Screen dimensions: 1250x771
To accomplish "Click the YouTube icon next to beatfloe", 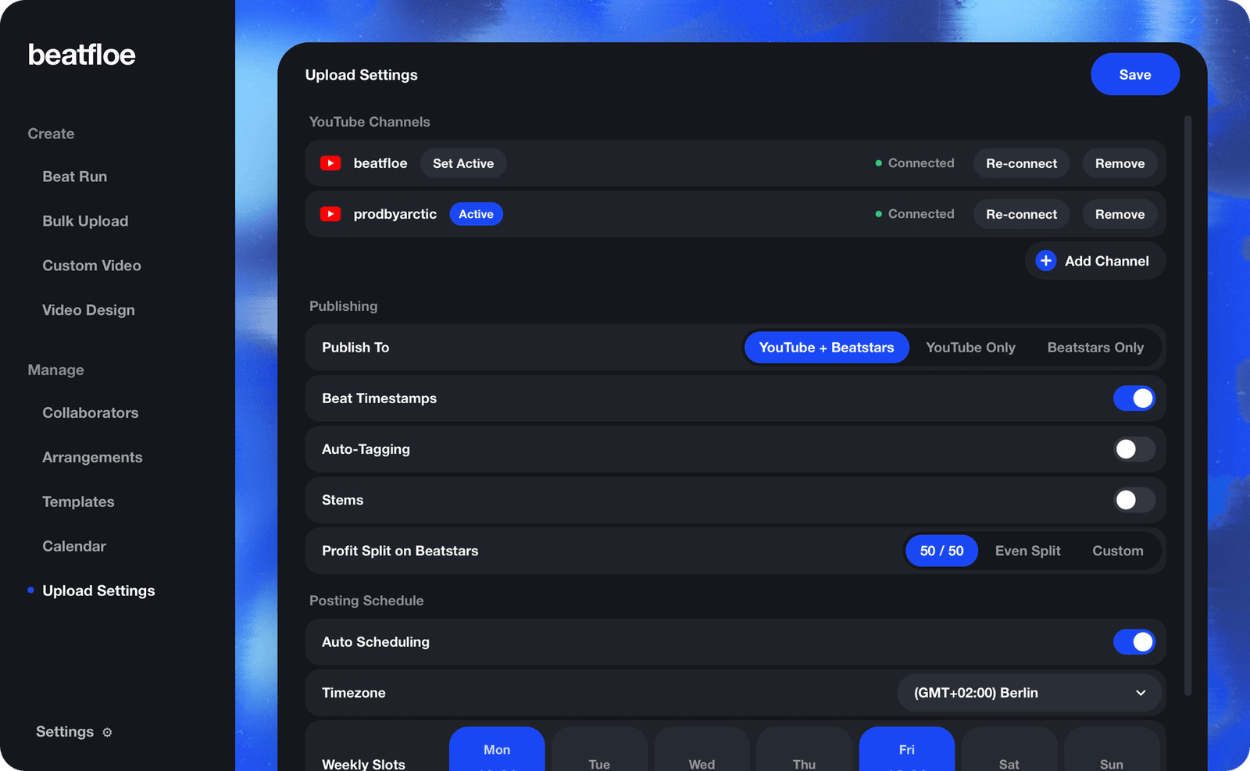I will click(330, 163).
